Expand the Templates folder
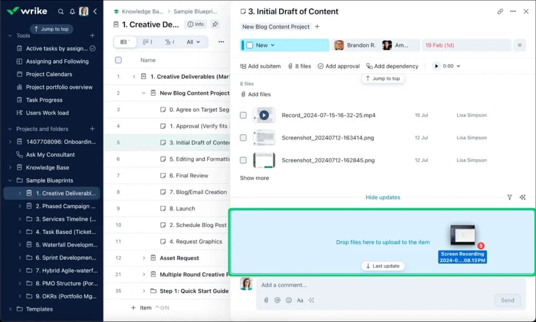536x322 pixels. coord(10,309)
